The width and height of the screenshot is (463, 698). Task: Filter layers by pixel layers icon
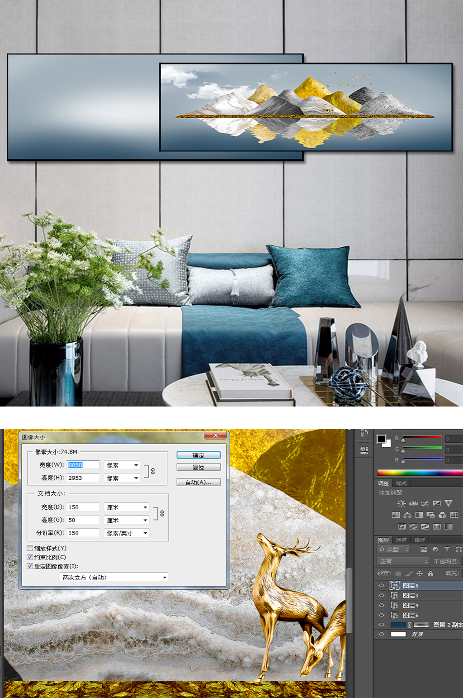[x=424, y=549]
